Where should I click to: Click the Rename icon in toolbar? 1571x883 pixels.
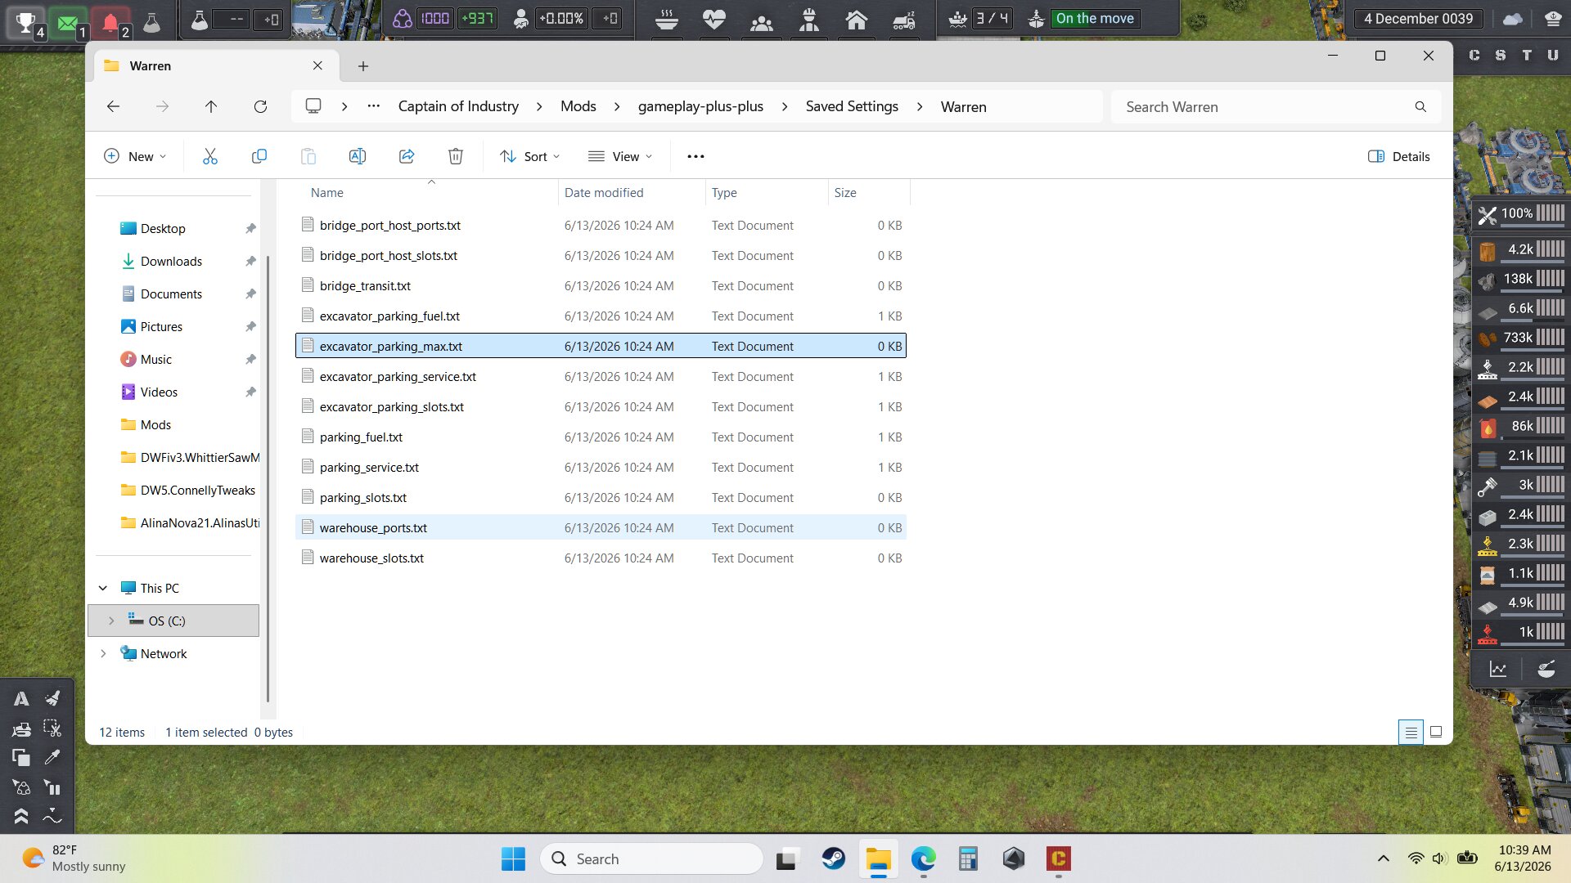coord(358,156)
